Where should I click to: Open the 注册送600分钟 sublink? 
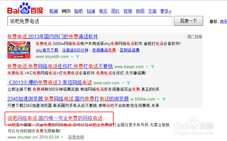pyautogui.click(x=75, y=50)
